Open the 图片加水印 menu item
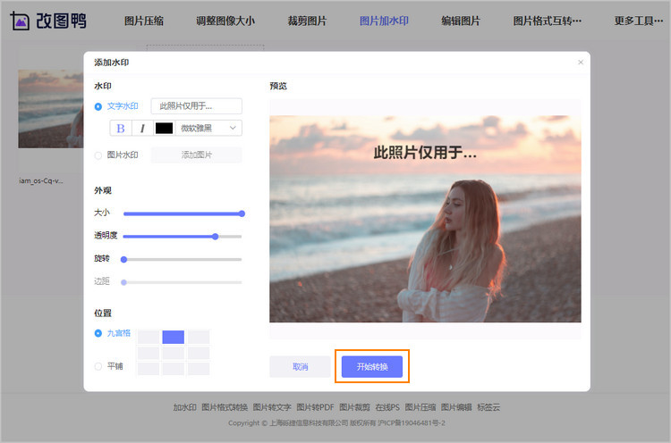This screenshot has height=443, width=671. tap(384, 21)
